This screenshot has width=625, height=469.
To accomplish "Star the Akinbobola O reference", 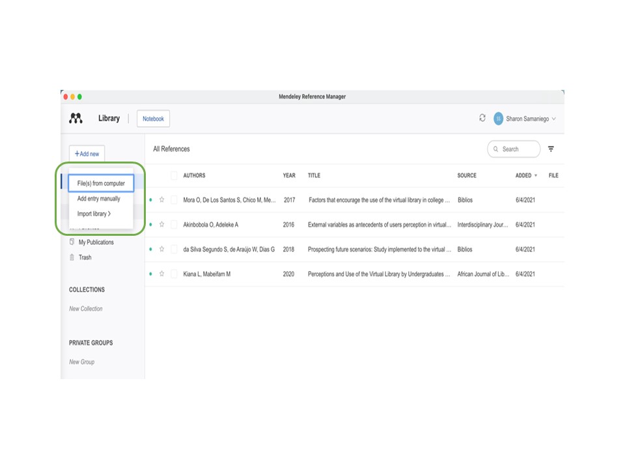I will click(x=162, y=224).
